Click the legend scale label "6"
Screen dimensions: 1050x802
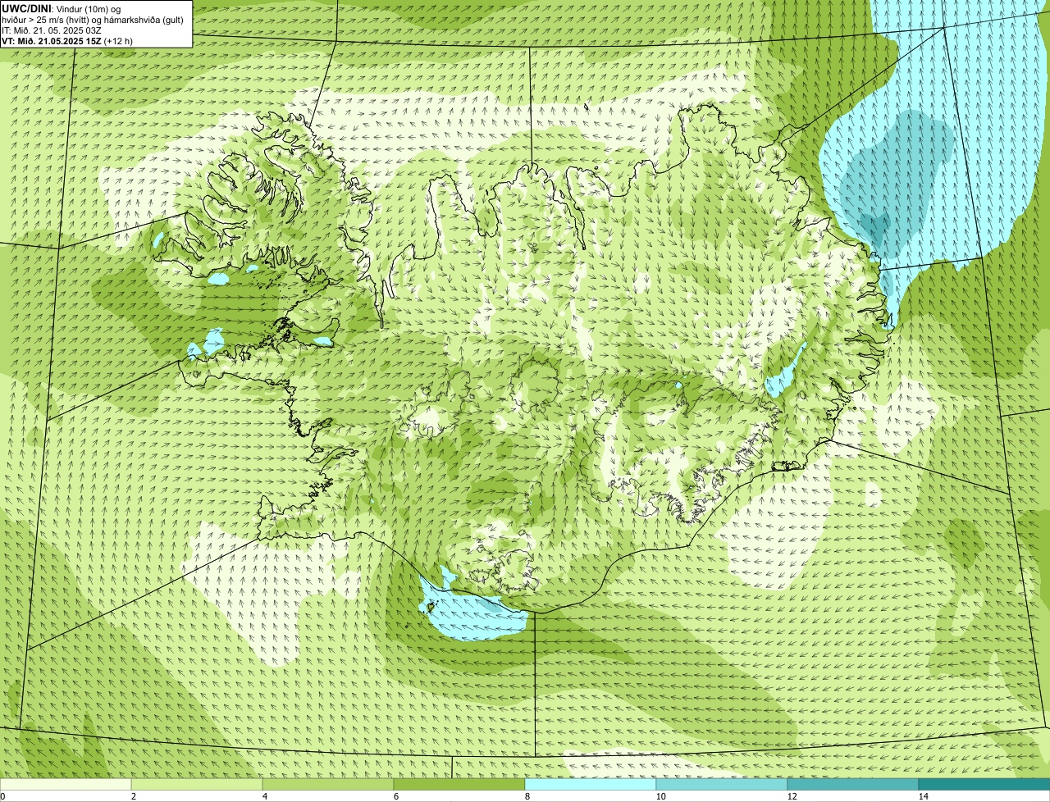click(x=395, y=796)
